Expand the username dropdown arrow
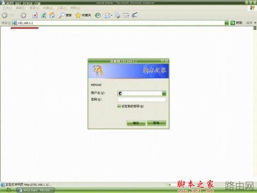Viewport: 257px width, 193px height. (x=164, y=94)
